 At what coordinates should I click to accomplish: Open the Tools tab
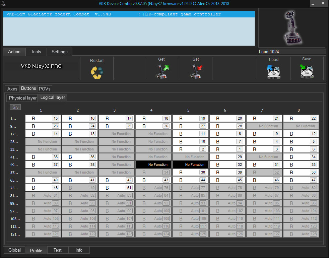coord(36,52)
